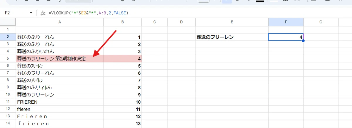
Task: Click cell B7 with value 6
Action: [x=123, y=73]
